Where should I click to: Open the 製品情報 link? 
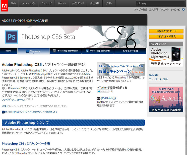[x=154, y=75]
